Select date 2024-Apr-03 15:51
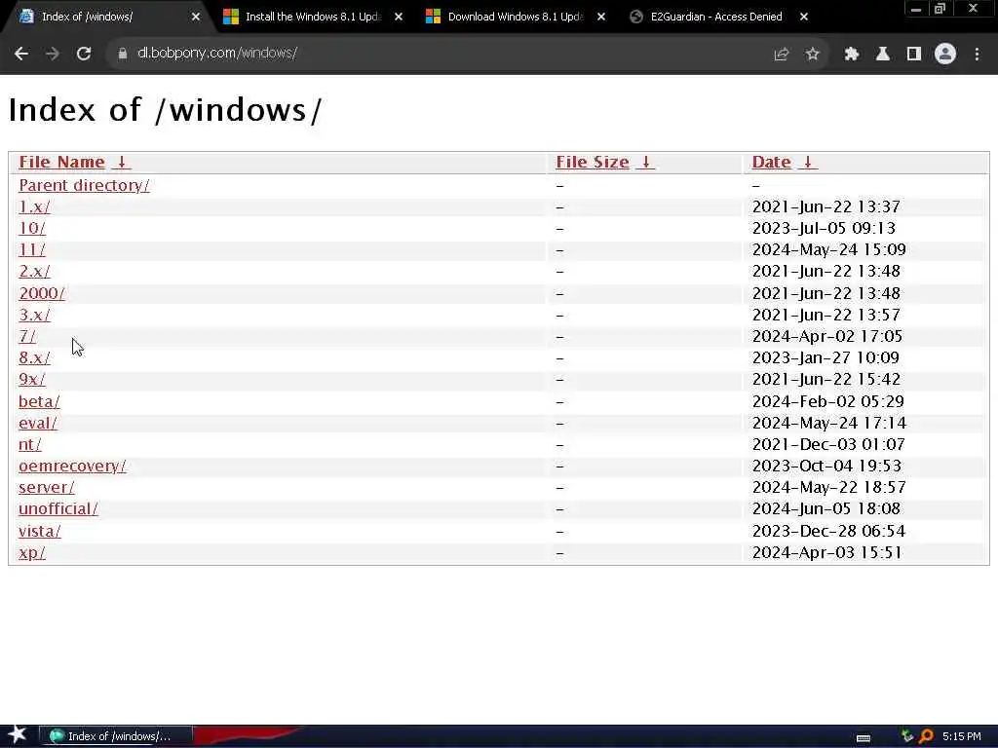This screenshot has height=748, width=998. pos(826,553)
